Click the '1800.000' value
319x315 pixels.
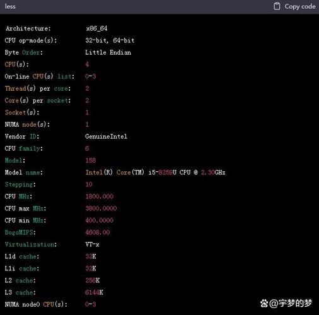(99, 197)
